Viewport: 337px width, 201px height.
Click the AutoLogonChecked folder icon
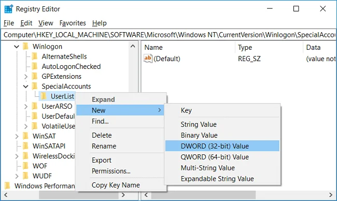tap(35, 66)
